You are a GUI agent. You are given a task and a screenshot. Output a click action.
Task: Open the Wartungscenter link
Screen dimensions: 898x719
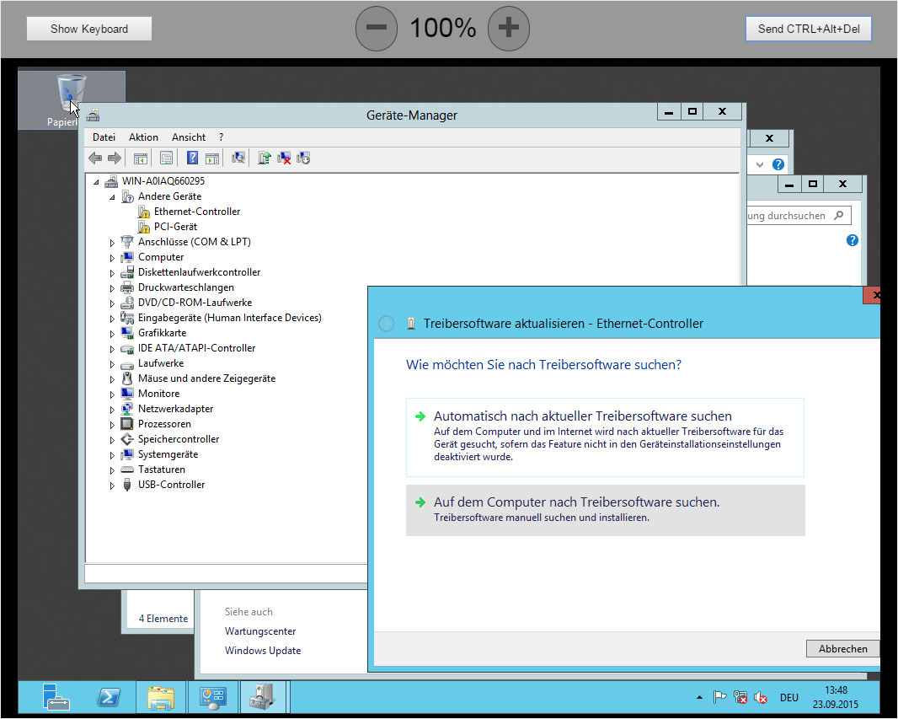pos(260,631)
